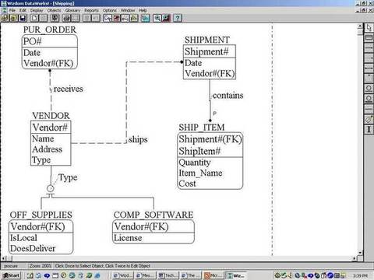
Task: Click the Save diskette icon in toolbar
Action: pos(23,18)
